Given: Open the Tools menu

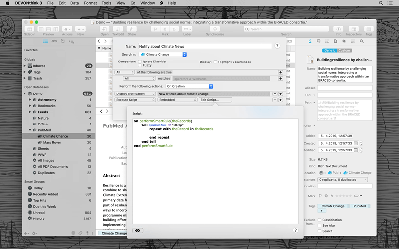Looking at the screenshot, I should click(x=106, y=3).
